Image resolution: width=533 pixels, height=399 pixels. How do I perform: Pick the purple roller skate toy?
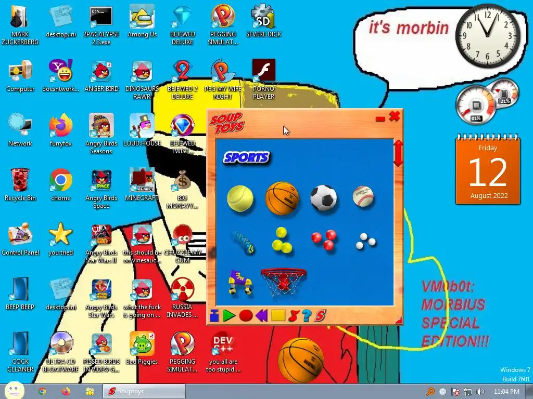click(x=240, y=282)
